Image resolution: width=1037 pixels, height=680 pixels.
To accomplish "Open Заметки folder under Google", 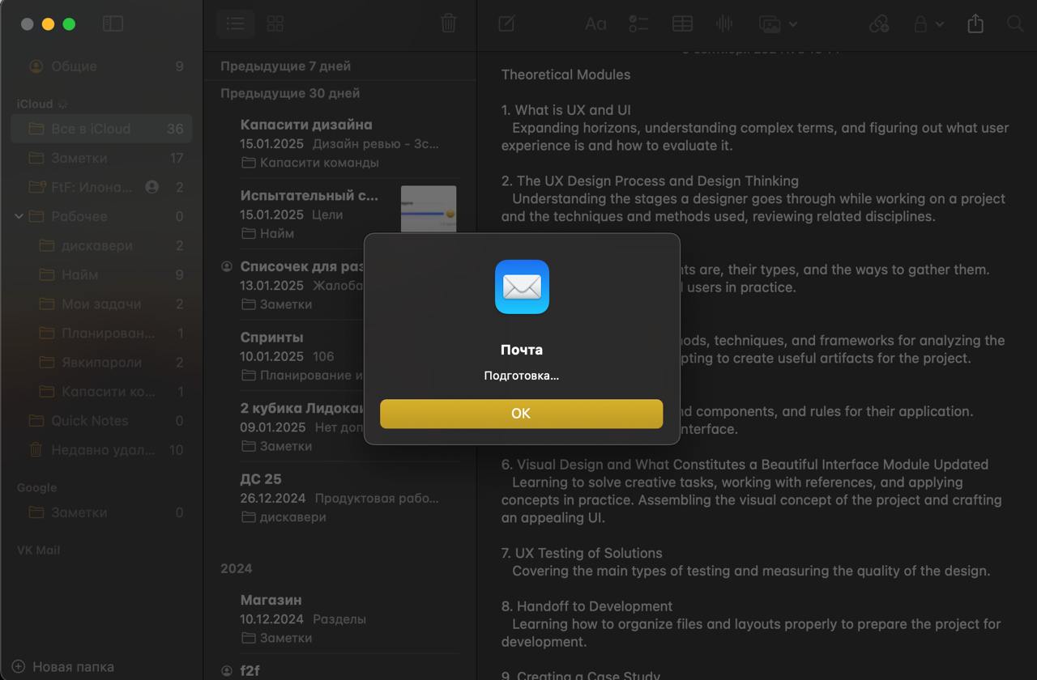I will coord(102,512).
